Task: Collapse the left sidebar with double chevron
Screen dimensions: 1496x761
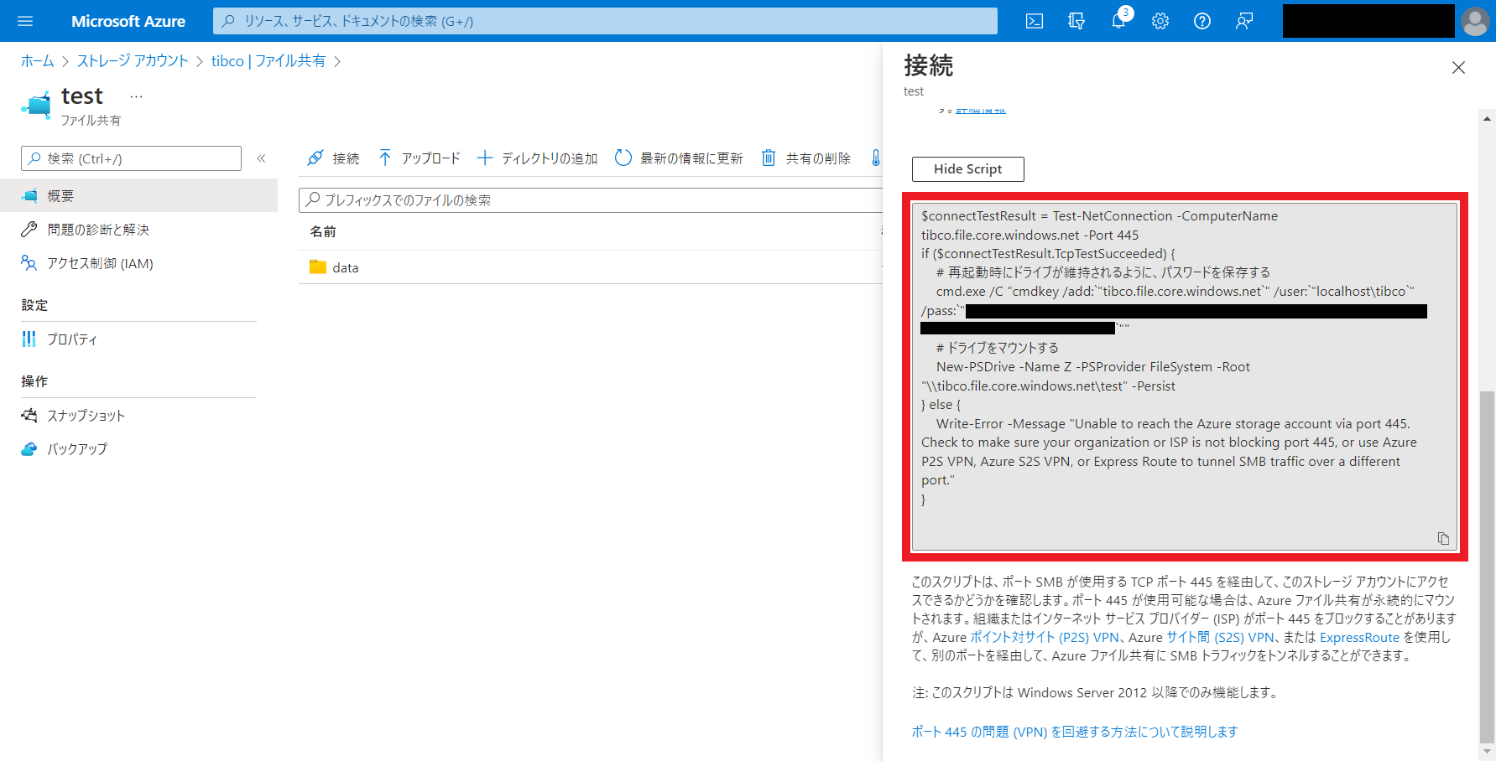Action: pyautogui.click(x=261, y=158)
